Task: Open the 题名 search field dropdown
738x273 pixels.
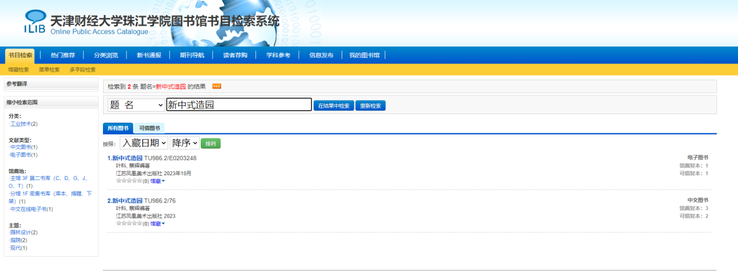Action: point(136,105)
